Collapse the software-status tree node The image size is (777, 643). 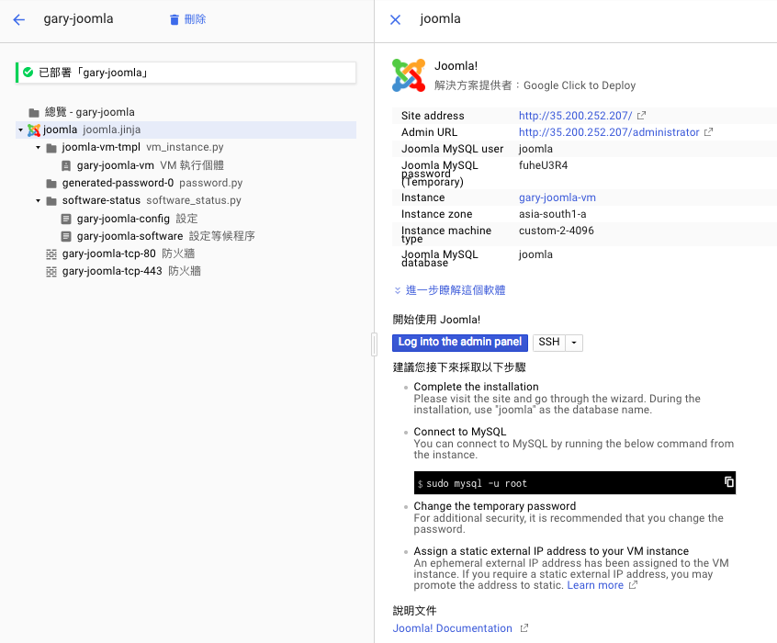(x=39, y=201)
